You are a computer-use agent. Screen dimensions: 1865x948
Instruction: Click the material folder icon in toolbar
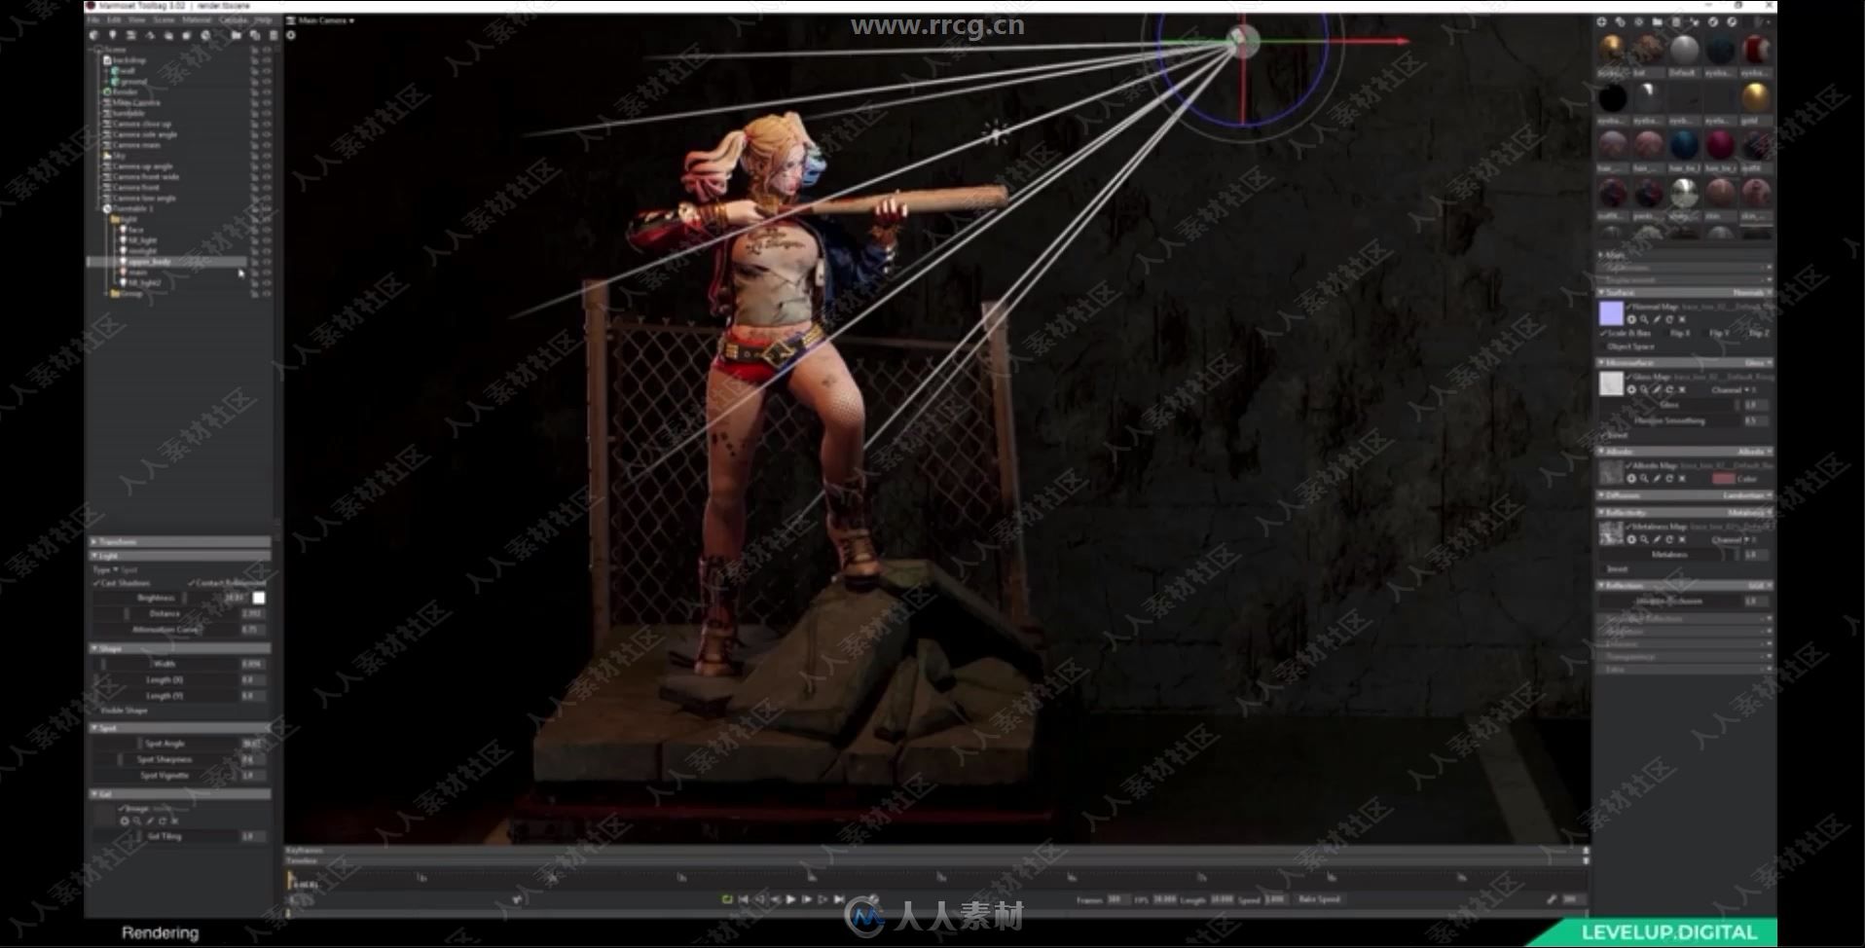click(x=1657, y=21)
